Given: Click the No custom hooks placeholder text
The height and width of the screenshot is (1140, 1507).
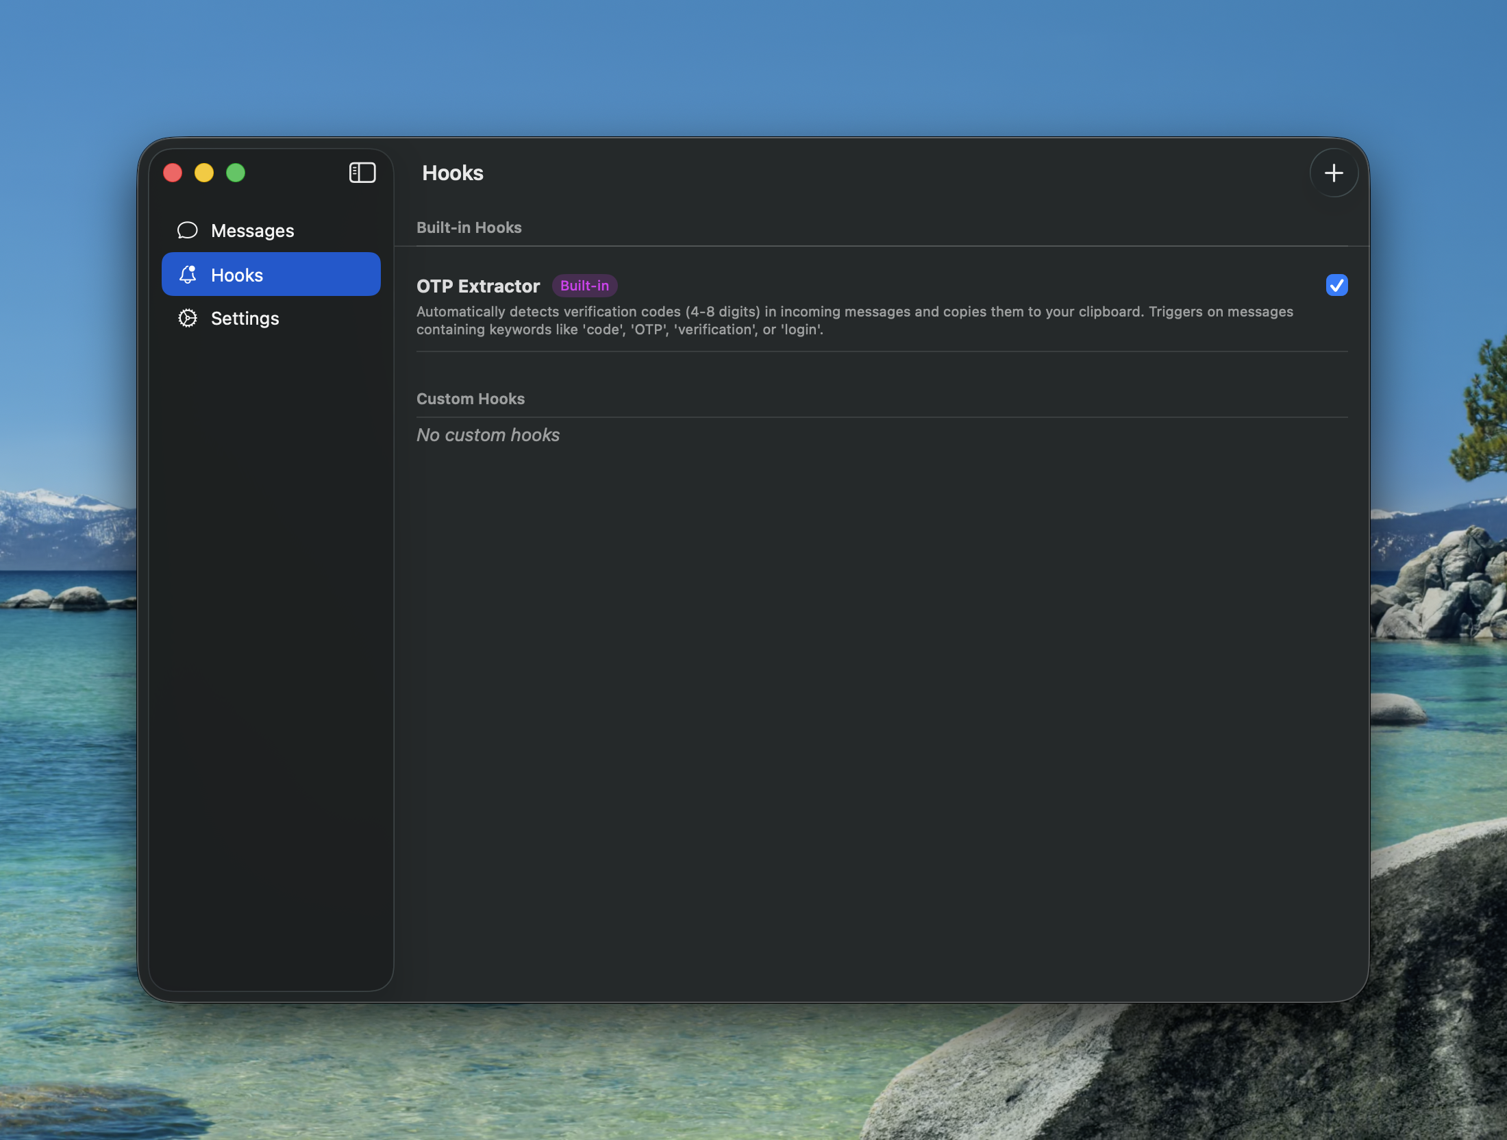Looking at the screenshot, I should [x=488, y=434].
